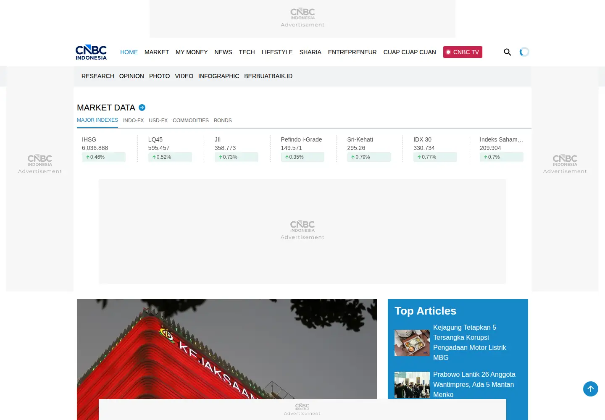Open the search magnifier icon

[508, 52]
